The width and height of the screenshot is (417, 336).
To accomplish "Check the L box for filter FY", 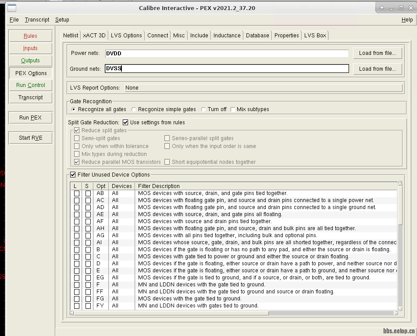I will pyautogui.click(x=77, y=306).
